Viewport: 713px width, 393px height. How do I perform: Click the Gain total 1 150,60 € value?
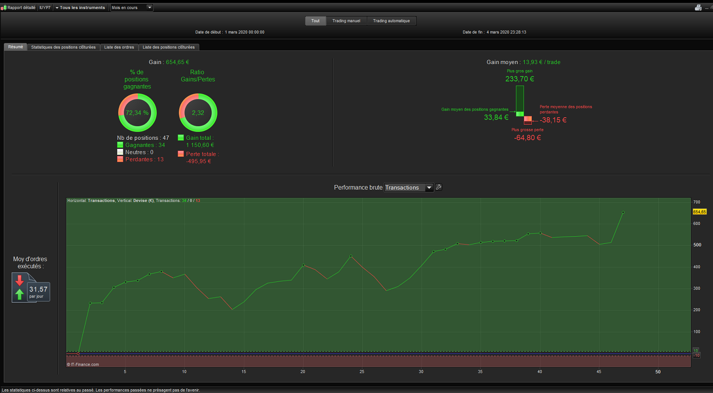coord(200,145)
